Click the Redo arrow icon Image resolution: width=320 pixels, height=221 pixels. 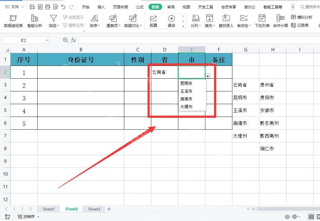(x=71, y=7)
